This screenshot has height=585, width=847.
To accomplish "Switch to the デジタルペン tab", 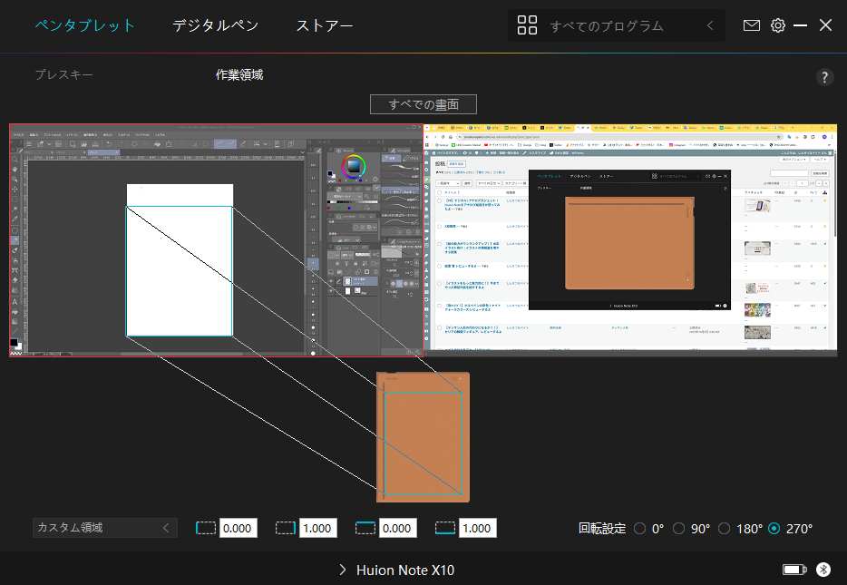I will 215,25.
